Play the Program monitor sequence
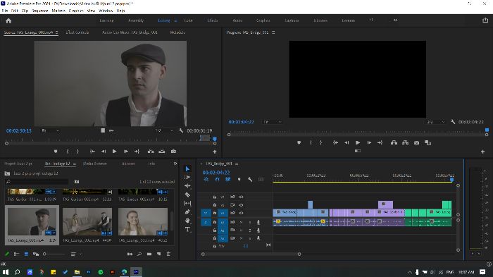The width and height of the screenshot is (493, 277). [x=358, y=142]
